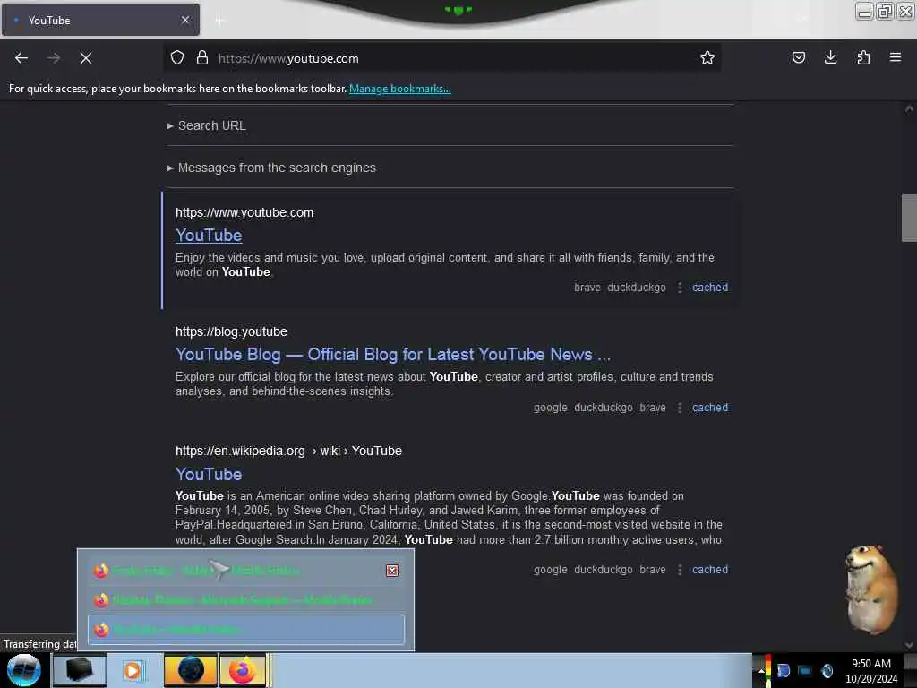Open the Save to Pocket icon
The width and height of the screenshot is (917, 688).
point(798,57)
